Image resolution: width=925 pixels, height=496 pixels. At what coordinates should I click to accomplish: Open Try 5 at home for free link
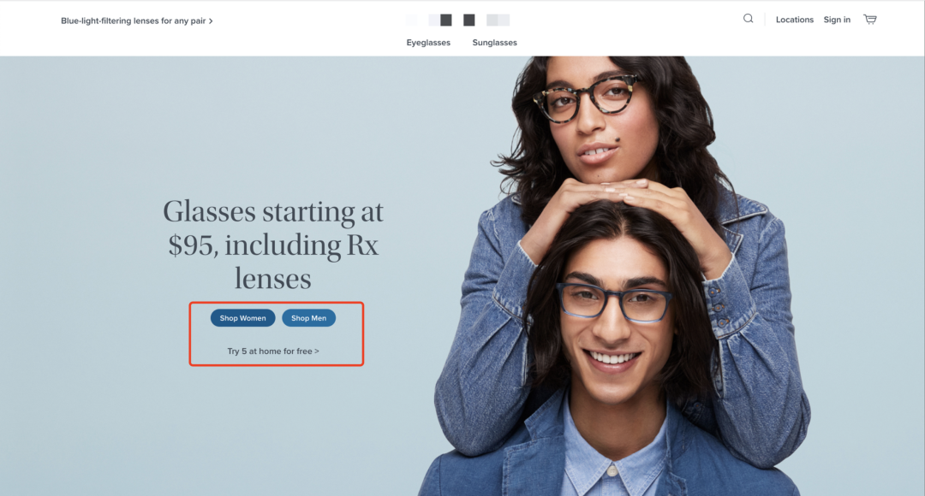(x=273, y=351)
